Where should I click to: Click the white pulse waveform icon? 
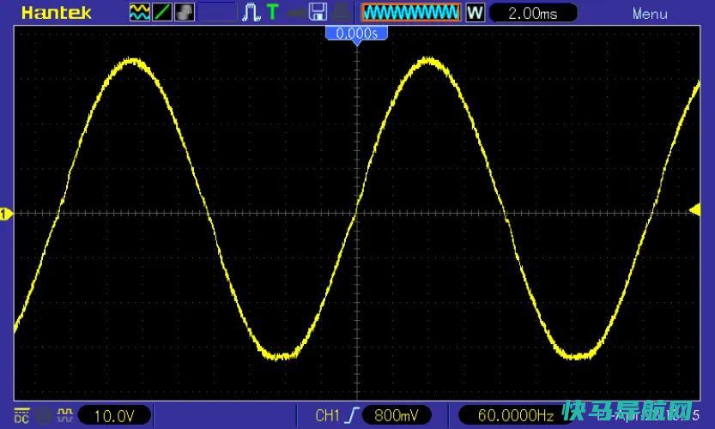tap(251, 12)
